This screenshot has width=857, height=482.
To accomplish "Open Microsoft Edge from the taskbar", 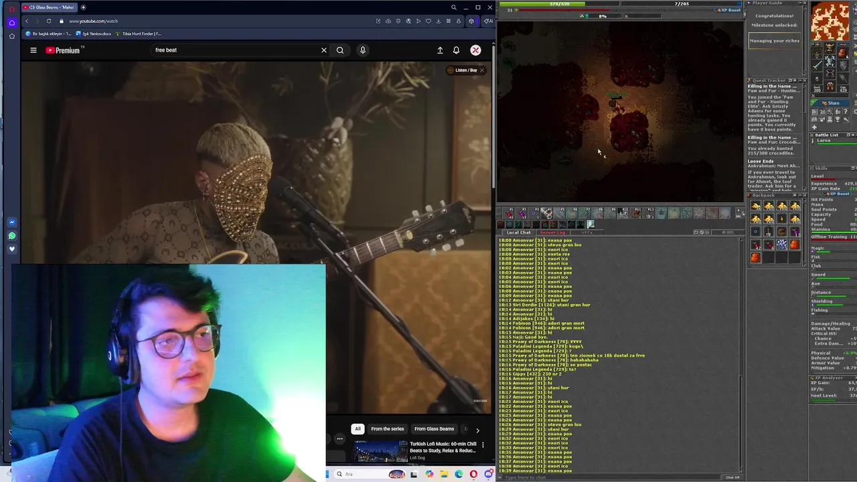I will click(x=459, y=474).
